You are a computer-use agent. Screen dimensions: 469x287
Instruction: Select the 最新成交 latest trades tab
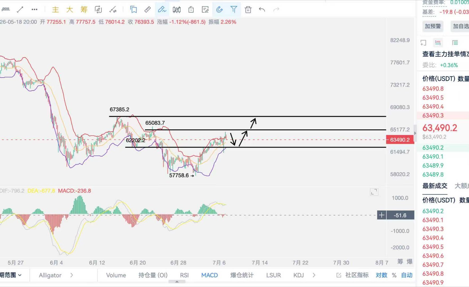(x=435, y=186)
